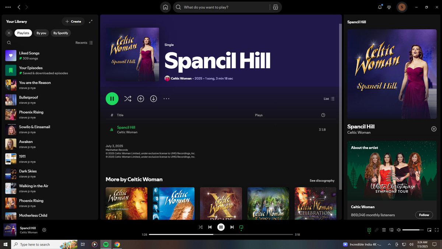Seek within the playback progress bar
Screen dimensions: 442x249
coord(221,235)
